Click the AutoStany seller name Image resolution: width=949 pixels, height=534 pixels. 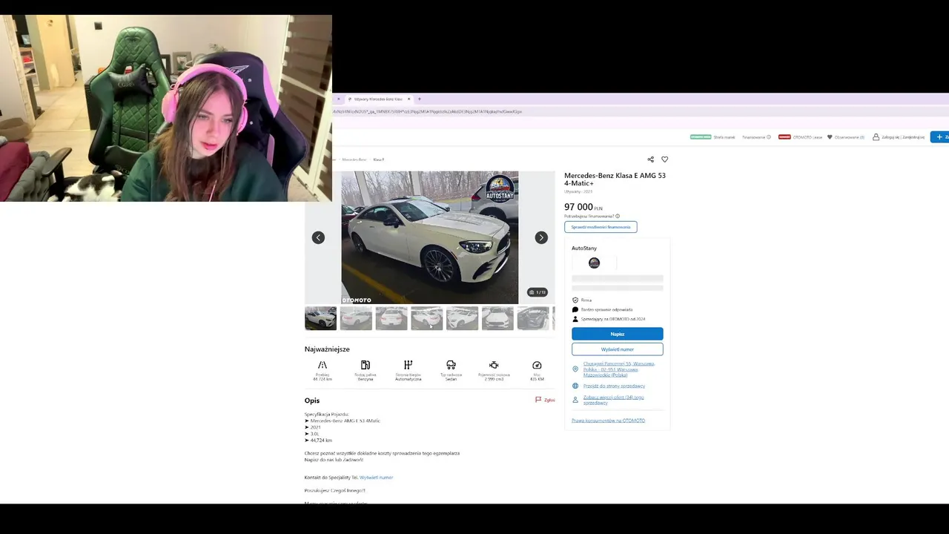pyautogui.click(x=584, y=248)
